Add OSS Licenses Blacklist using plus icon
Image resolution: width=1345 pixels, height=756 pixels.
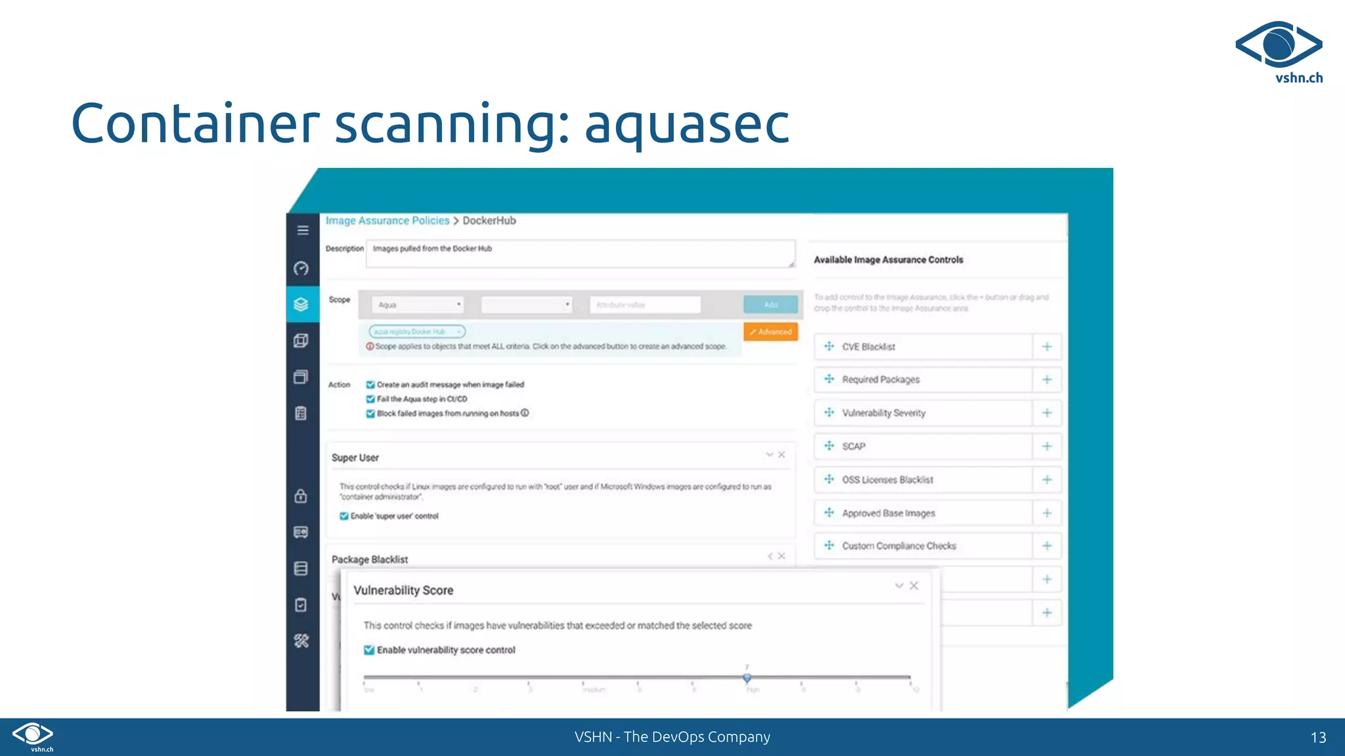coord(1047,480)
